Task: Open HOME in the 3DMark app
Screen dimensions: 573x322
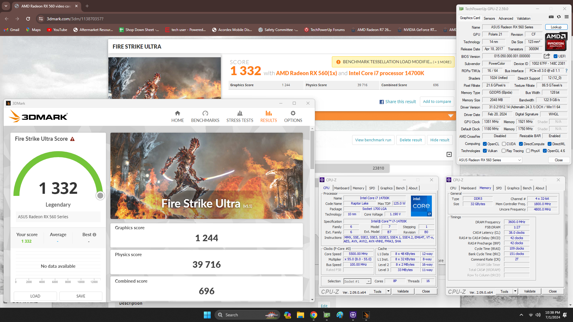Action: pos(178,117)
